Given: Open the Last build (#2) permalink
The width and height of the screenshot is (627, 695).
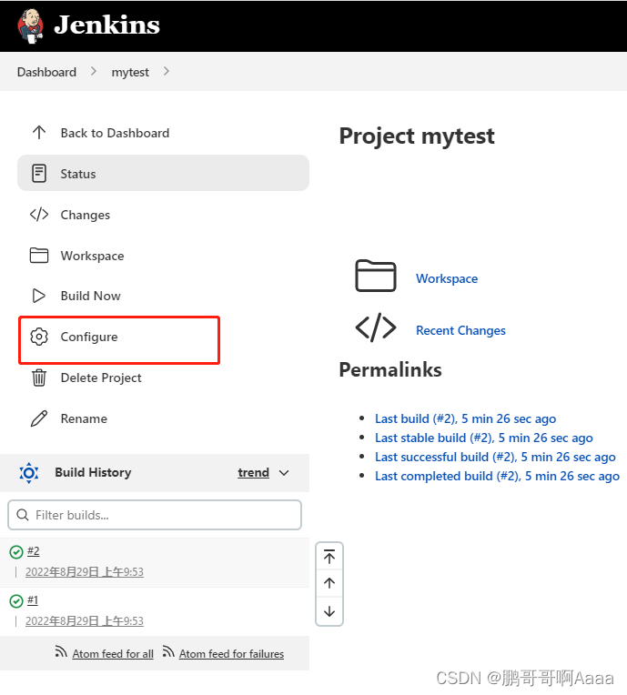Looking at the screenshot, I should click(x=465, y=418).
